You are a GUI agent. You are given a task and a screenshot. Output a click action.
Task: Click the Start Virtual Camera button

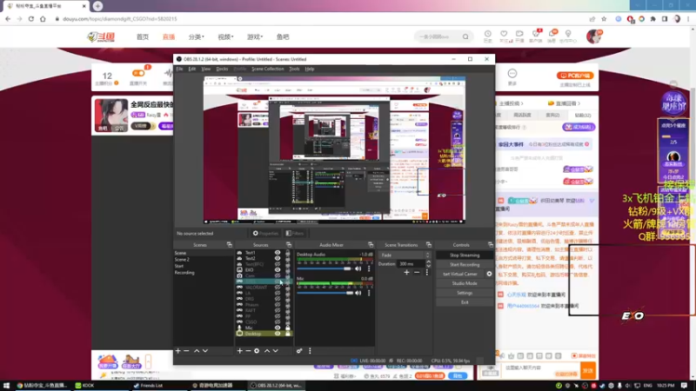pos(460,274)
